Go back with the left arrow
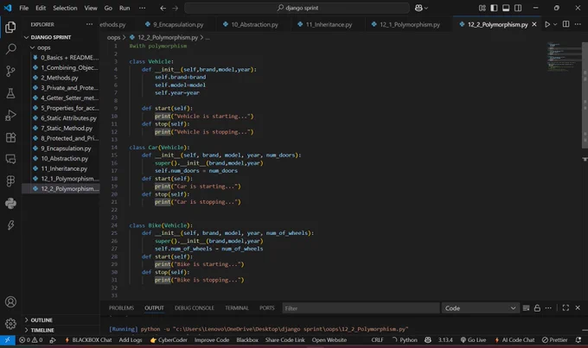This screenshot has width=588, height=348. coord(163,8)
